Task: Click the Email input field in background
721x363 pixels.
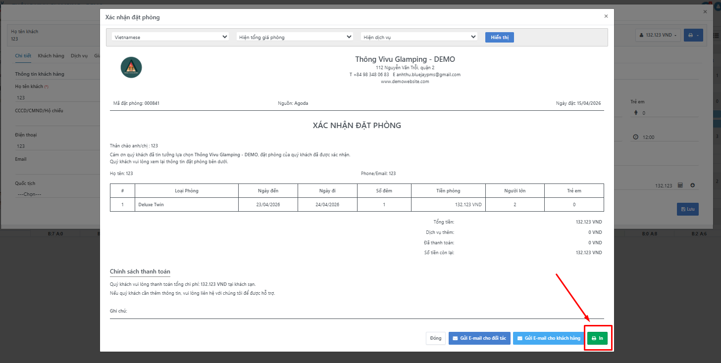Action: [57, 170]
